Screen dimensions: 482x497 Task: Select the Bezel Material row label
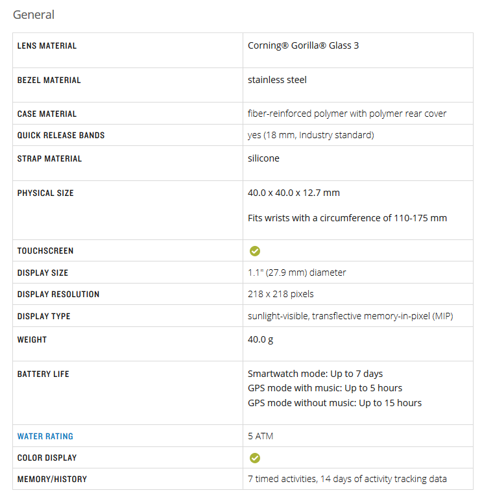coord(49,80)
